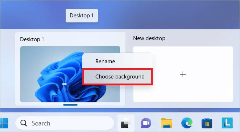Select Rename in the context menu
This screenshot has height=132, width=240.
coord(117,61)
